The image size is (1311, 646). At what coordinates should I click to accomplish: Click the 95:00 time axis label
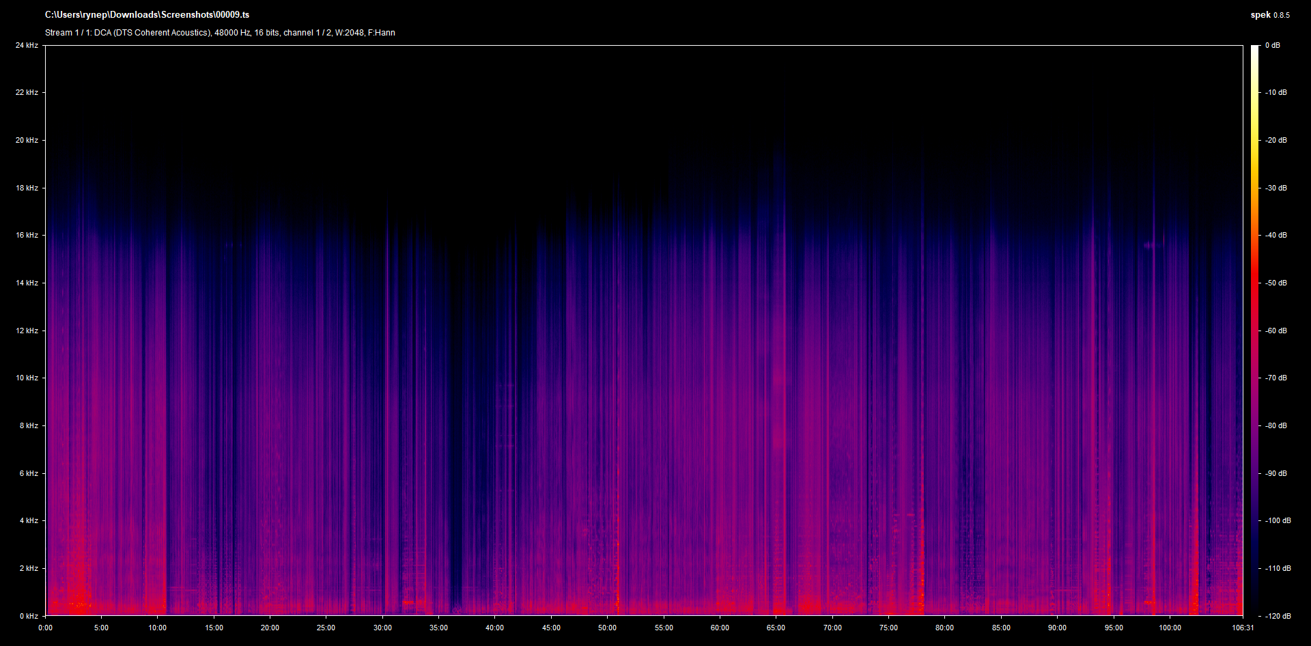1114,628
